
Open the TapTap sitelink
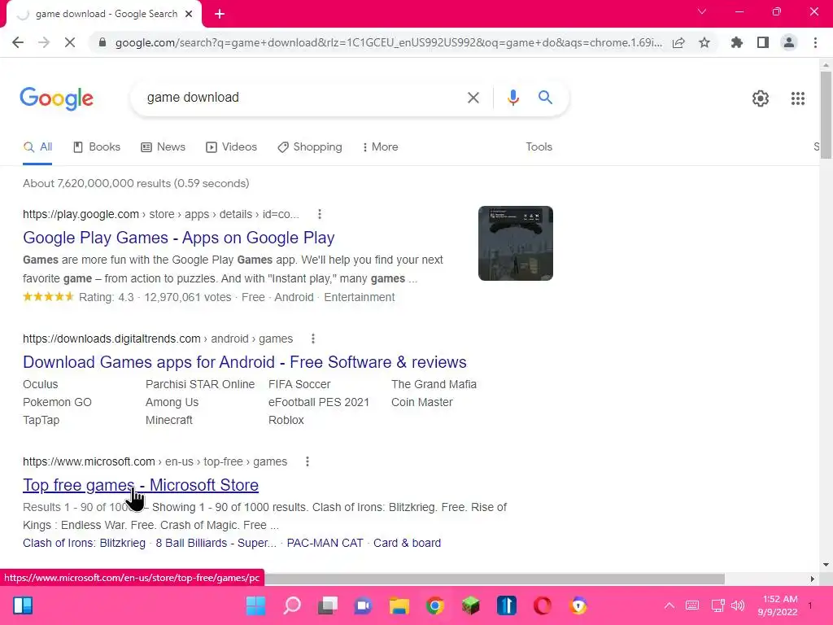[41, 420]
